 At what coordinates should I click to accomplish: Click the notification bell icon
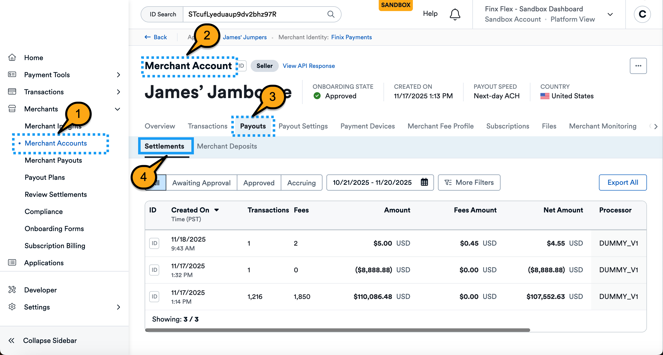[455, 14]
